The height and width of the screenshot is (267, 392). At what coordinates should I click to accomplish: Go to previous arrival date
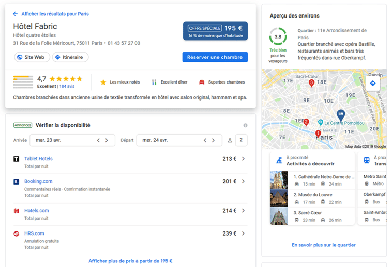(98, 140)
